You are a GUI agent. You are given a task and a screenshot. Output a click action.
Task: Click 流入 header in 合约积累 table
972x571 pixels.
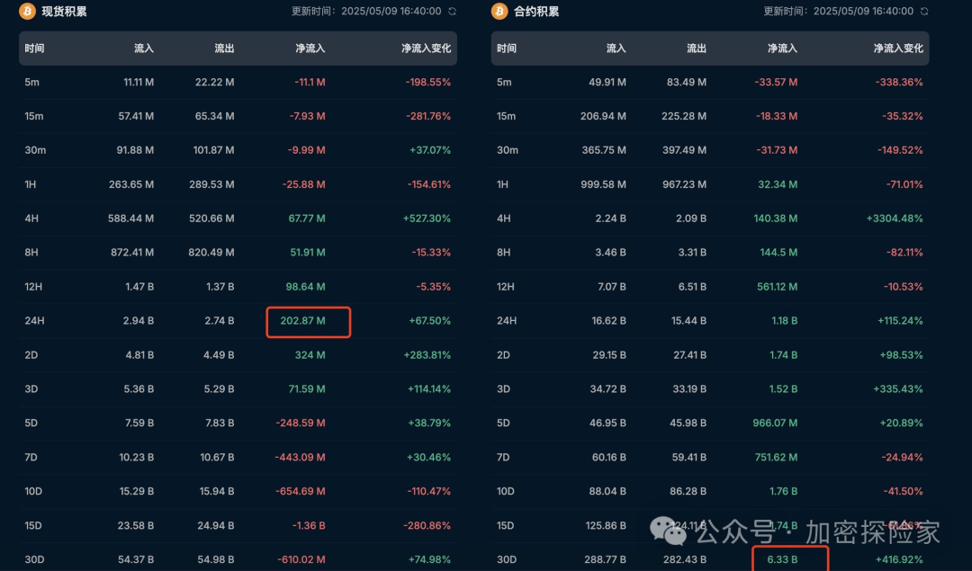tap(616, 49)
